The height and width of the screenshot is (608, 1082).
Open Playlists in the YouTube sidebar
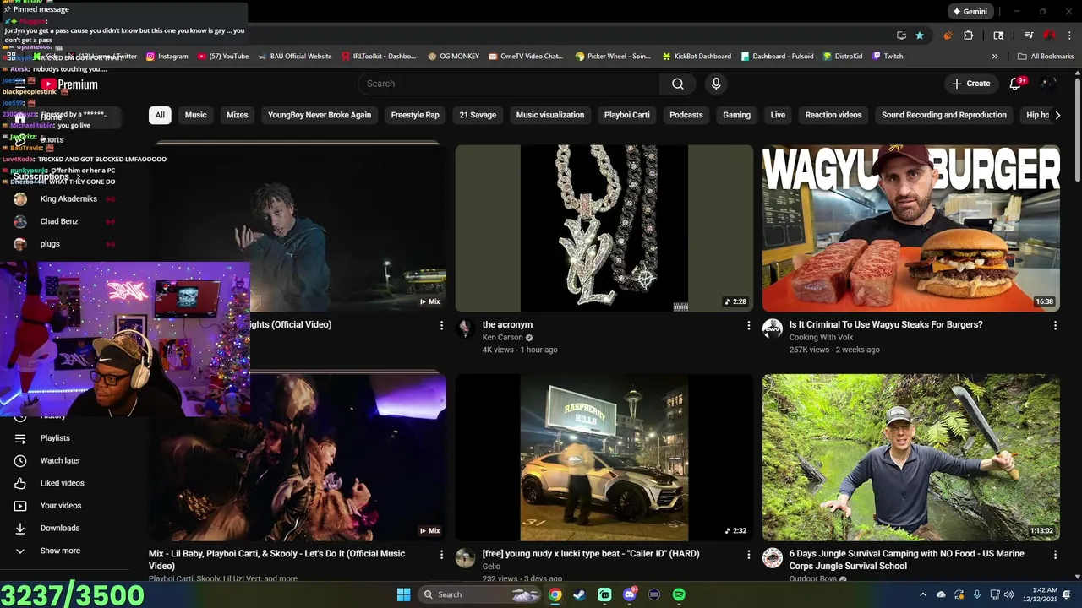[x=55, y=438]
